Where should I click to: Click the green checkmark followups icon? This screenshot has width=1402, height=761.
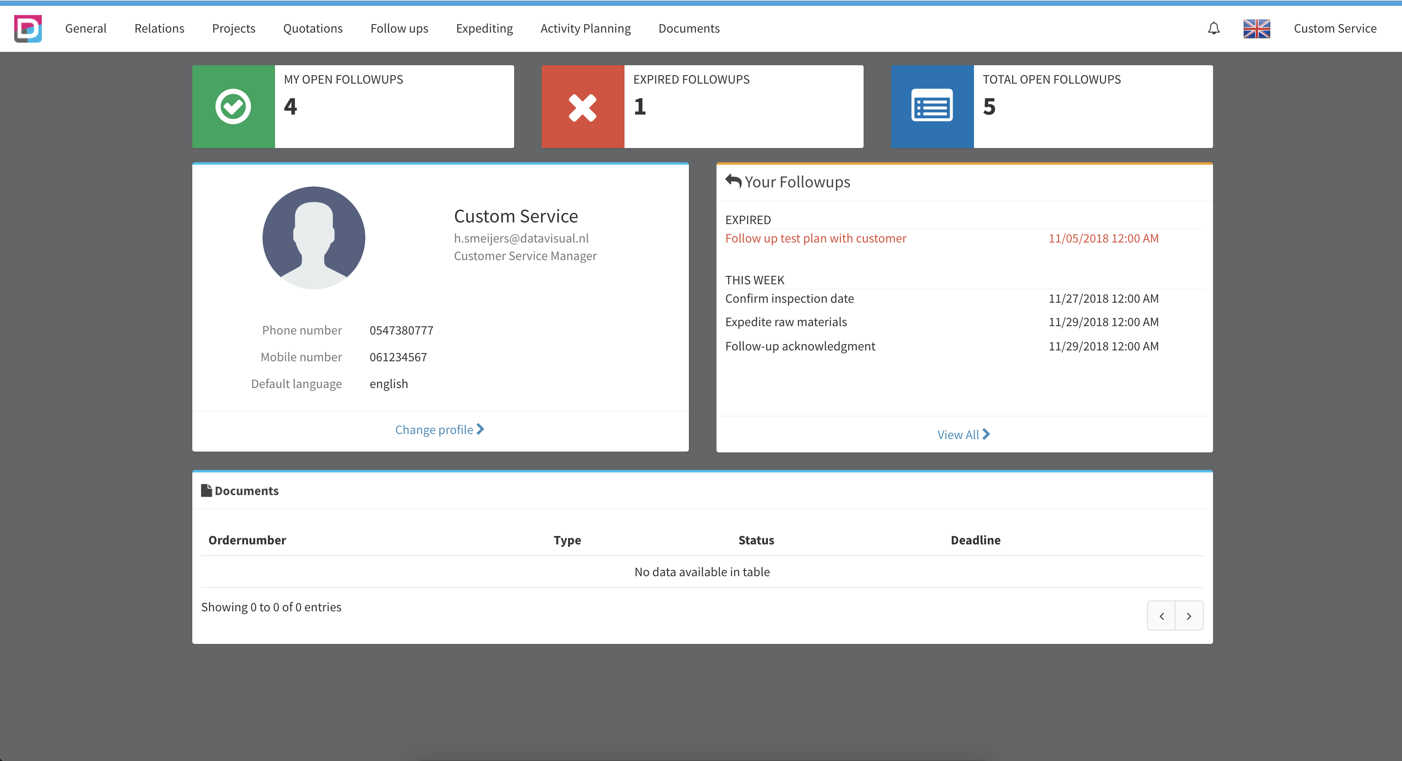[233, 107]
